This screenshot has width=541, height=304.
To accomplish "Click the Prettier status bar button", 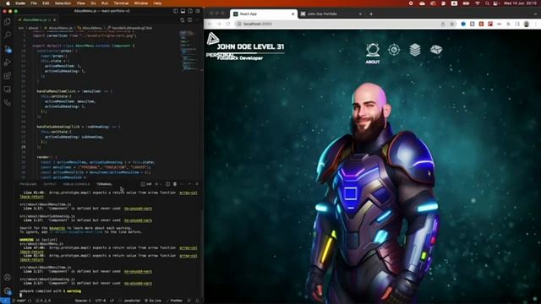I will coord(174,301).
